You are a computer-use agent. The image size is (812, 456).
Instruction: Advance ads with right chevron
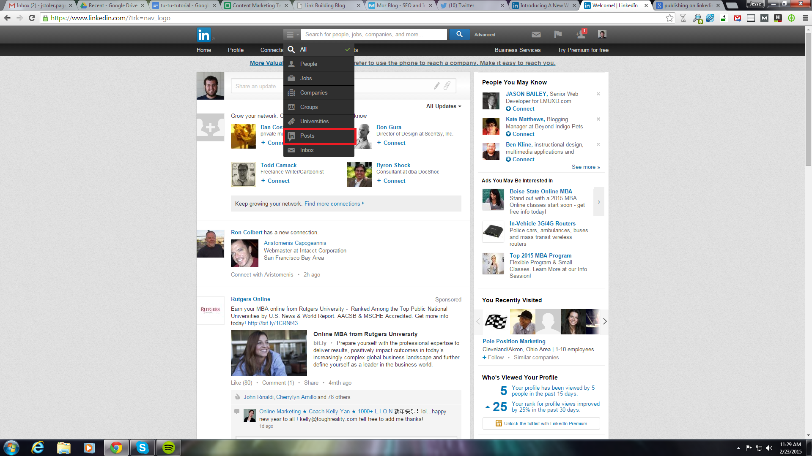(599, 202)
